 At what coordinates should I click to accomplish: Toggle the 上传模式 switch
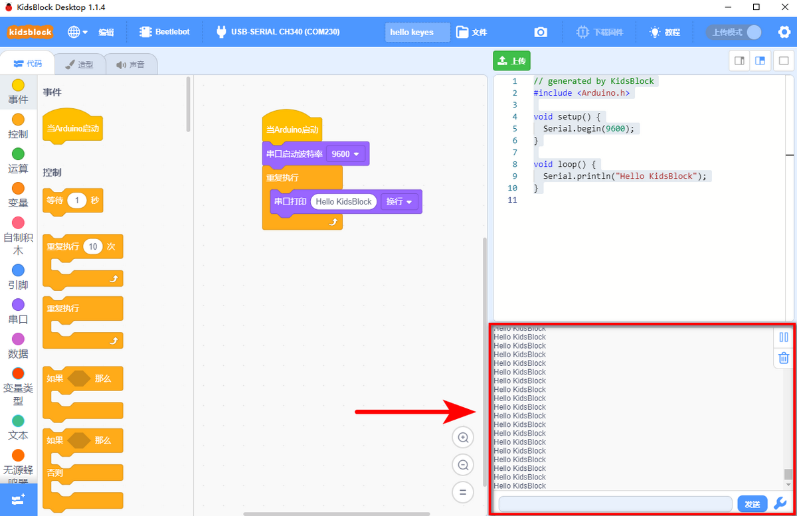click(x=734, y=32)
